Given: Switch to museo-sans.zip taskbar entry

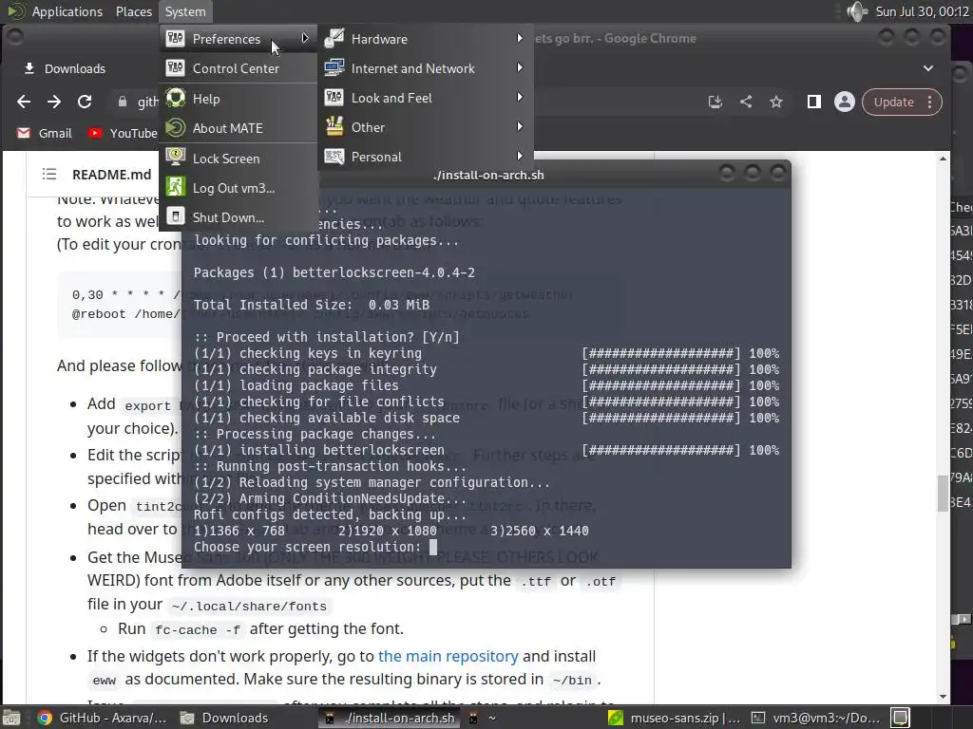Looking at the screenshot, I should point(675,718).
